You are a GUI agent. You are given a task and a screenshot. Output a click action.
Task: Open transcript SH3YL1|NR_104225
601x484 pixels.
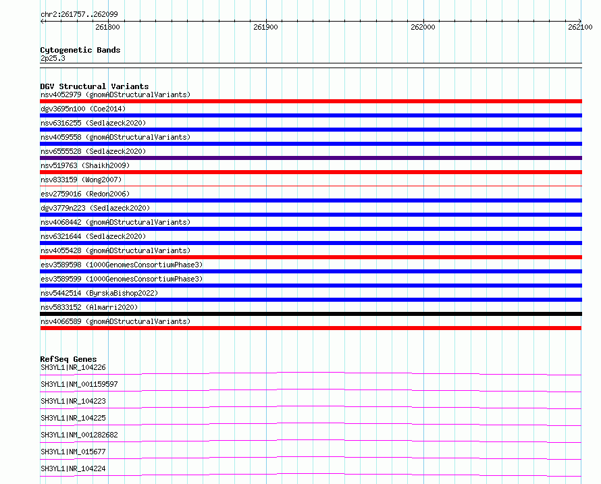[73, 418]
